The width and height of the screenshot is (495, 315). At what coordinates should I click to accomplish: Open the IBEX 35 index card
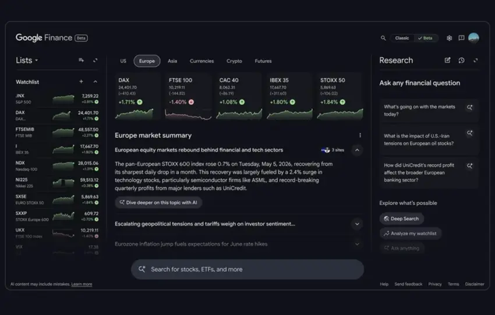[x=289, y=97]
